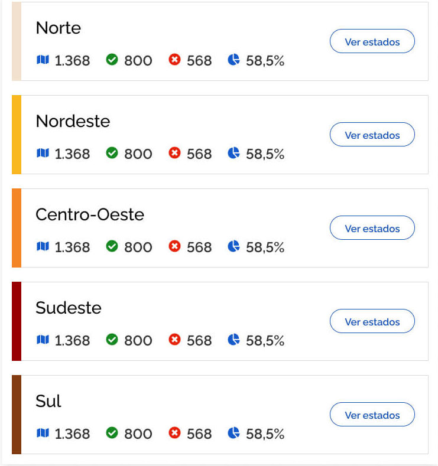
Task: View states of the Sul region
Action: click(372, 415)
